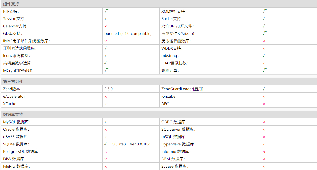Click the 第三方组件 section header
317x170 pixels.
click(x=13, y=82)
